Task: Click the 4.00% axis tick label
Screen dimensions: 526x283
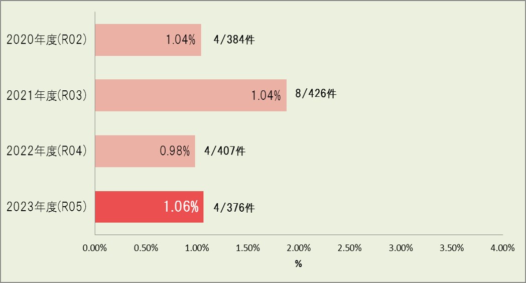Action: [502, 248]
